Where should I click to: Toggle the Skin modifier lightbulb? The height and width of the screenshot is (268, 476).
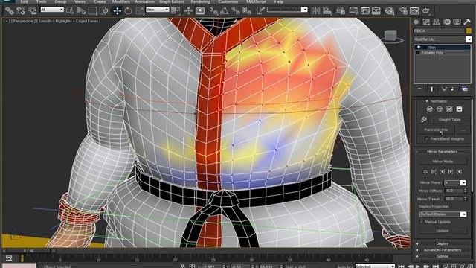coord(419,48)
